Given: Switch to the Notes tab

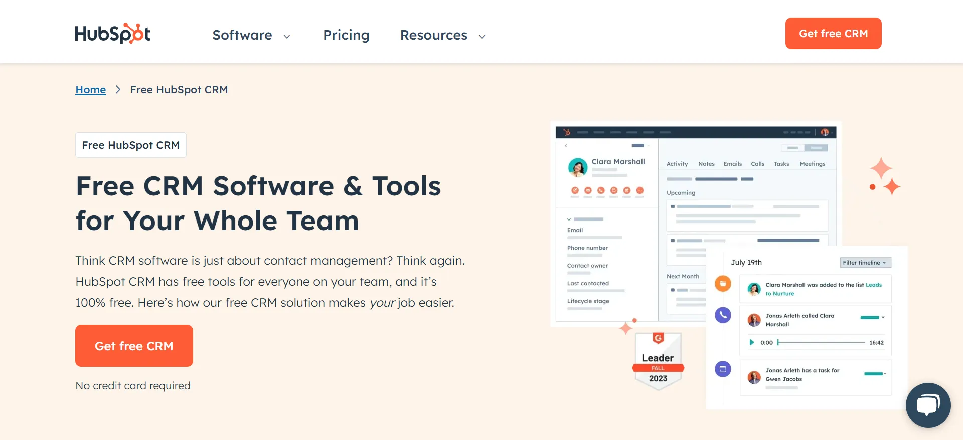Looking at the screenshot, I should (706, 164).
